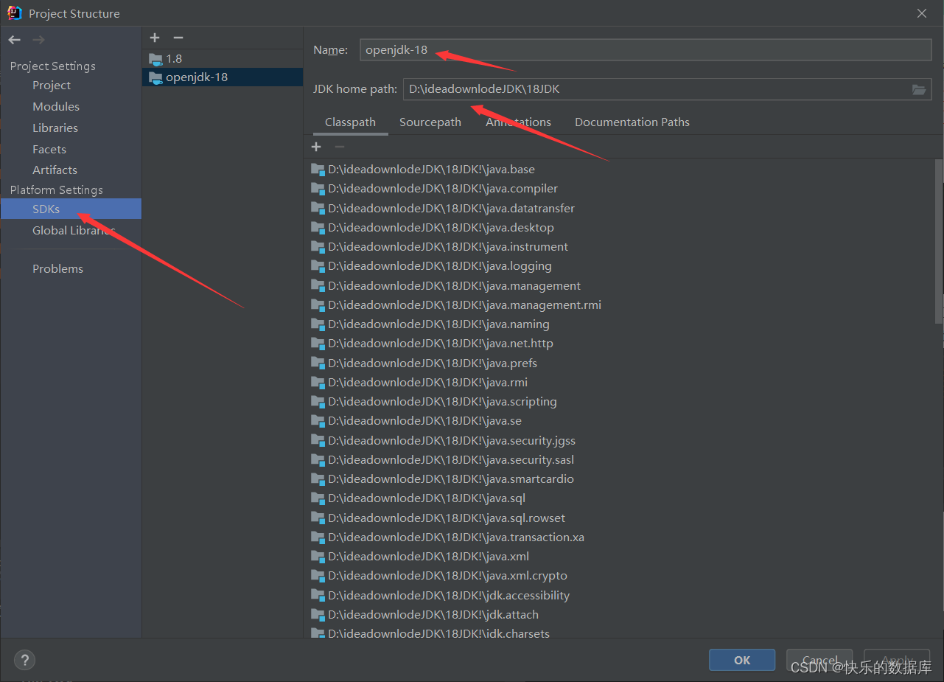Click the forward navigation arrow

pos(39,40)
